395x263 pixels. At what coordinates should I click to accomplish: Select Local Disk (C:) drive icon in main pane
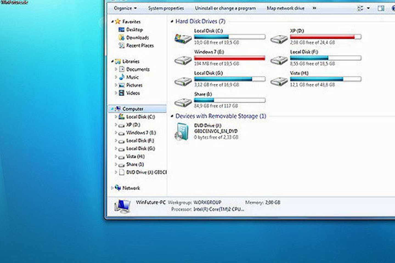pyautogui.click(x=183, y=38)
